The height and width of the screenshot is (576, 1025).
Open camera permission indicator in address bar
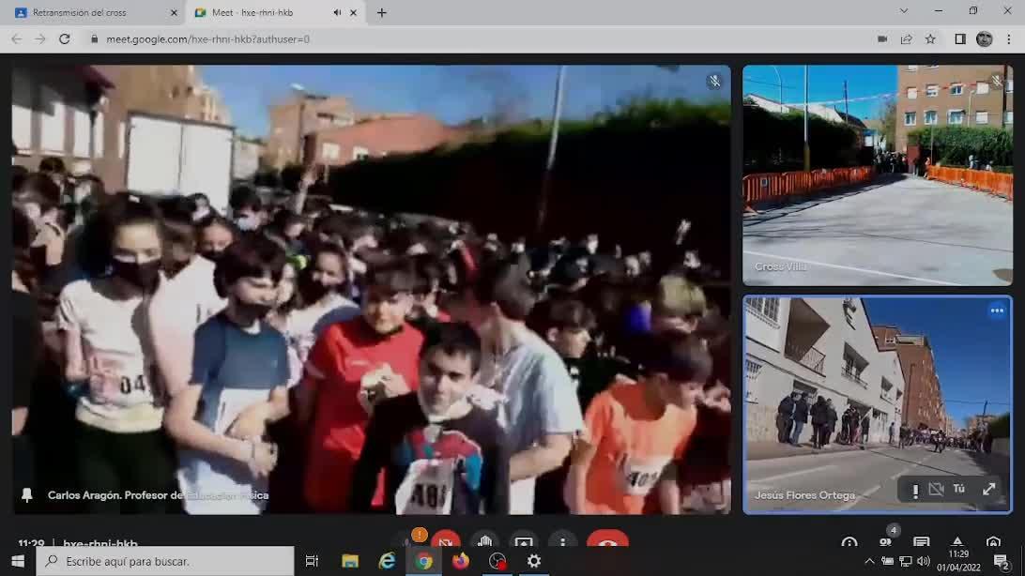(881, 39)
